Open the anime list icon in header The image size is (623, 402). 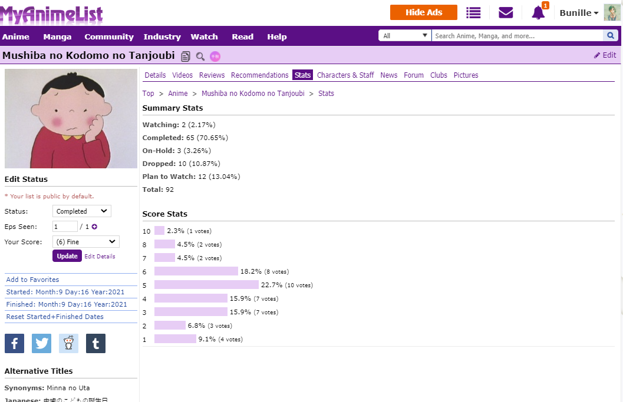473,13
